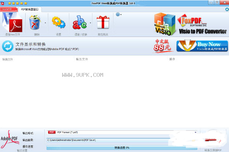Expand the arrow next to Delete icon
The image size is (229, 152).
tap(45, 23)
